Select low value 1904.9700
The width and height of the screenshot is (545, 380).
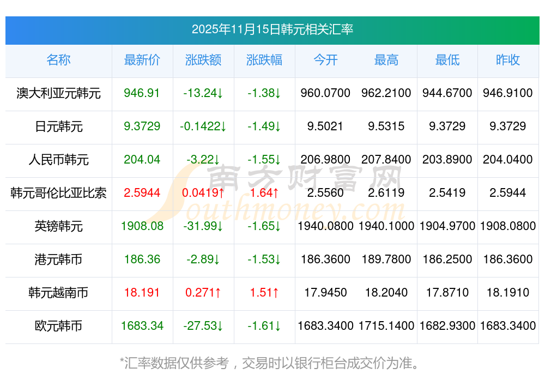[x=447, y=226]
